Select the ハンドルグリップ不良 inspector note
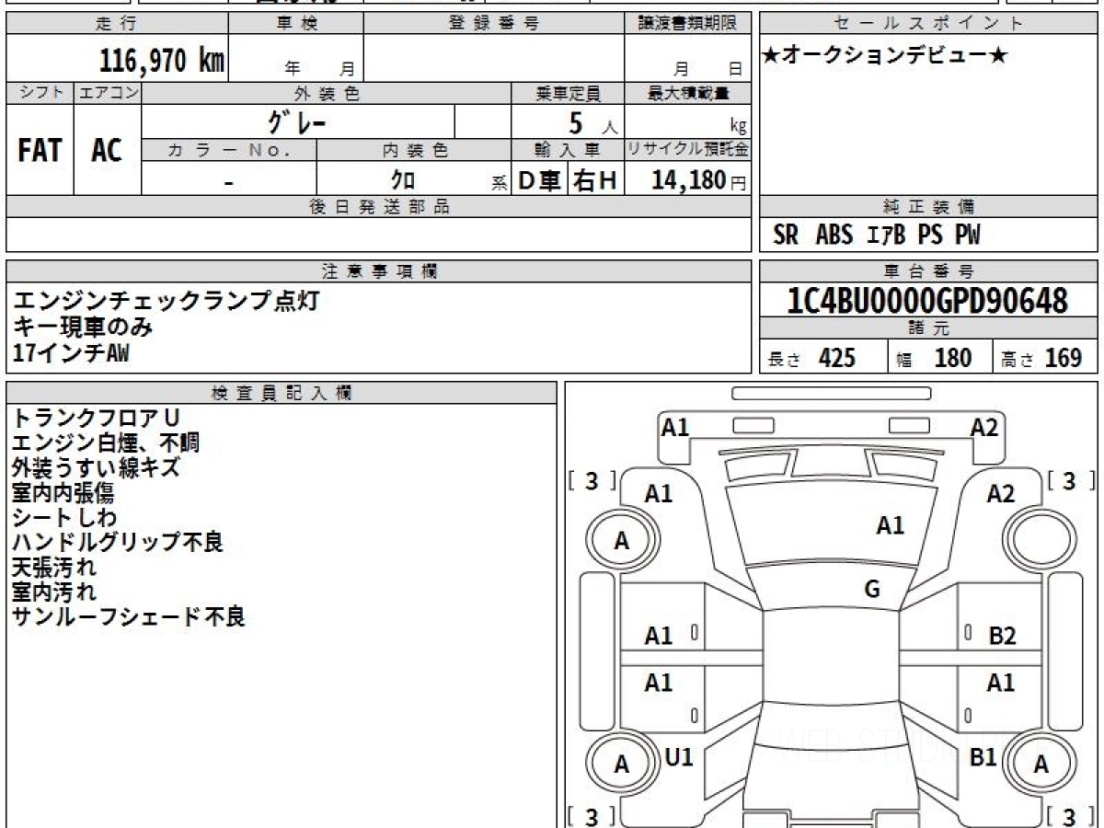1104x828 pixels. pyautogui.click(x=118, y=543)
